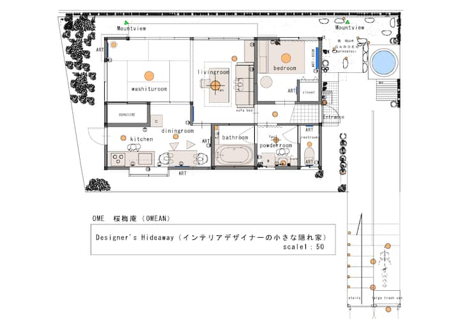
Task: Click the powderroom label
Action: tap(276, 145)
